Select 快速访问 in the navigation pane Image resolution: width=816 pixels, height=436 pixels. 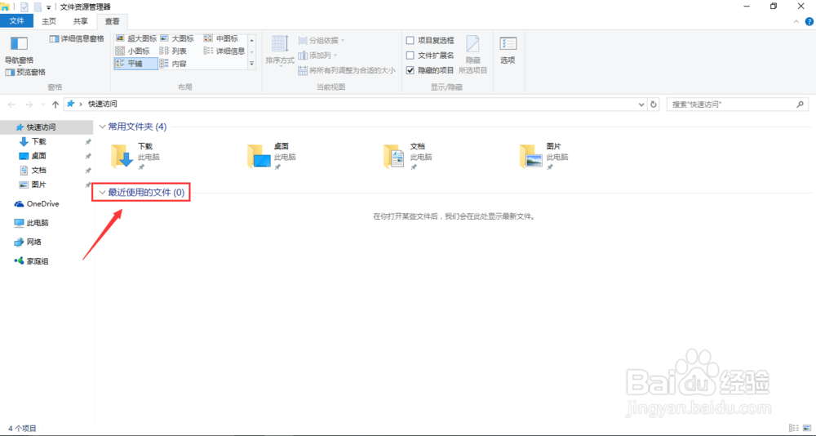click(47, 127)
